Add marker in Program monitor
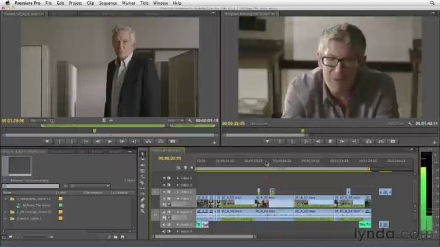This screenshot has width=440, height=247. [x=267, y=141]
